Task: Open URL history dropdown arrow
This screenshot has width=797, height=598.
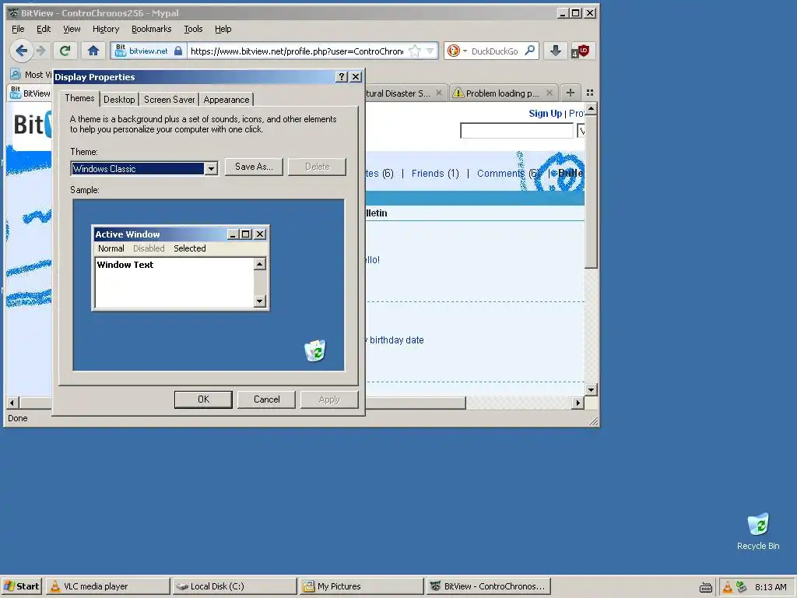Action: click(x=430, y=51)
